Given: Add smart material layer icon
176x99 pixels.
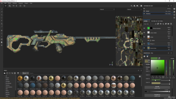Looking at the screenshot, I should [x=166, y=24].
